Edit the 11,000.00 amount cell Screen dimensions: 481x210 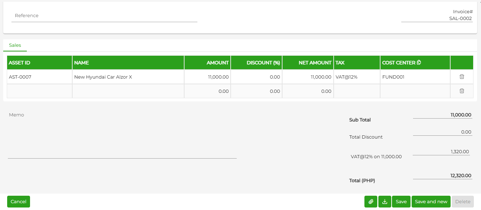207,77
